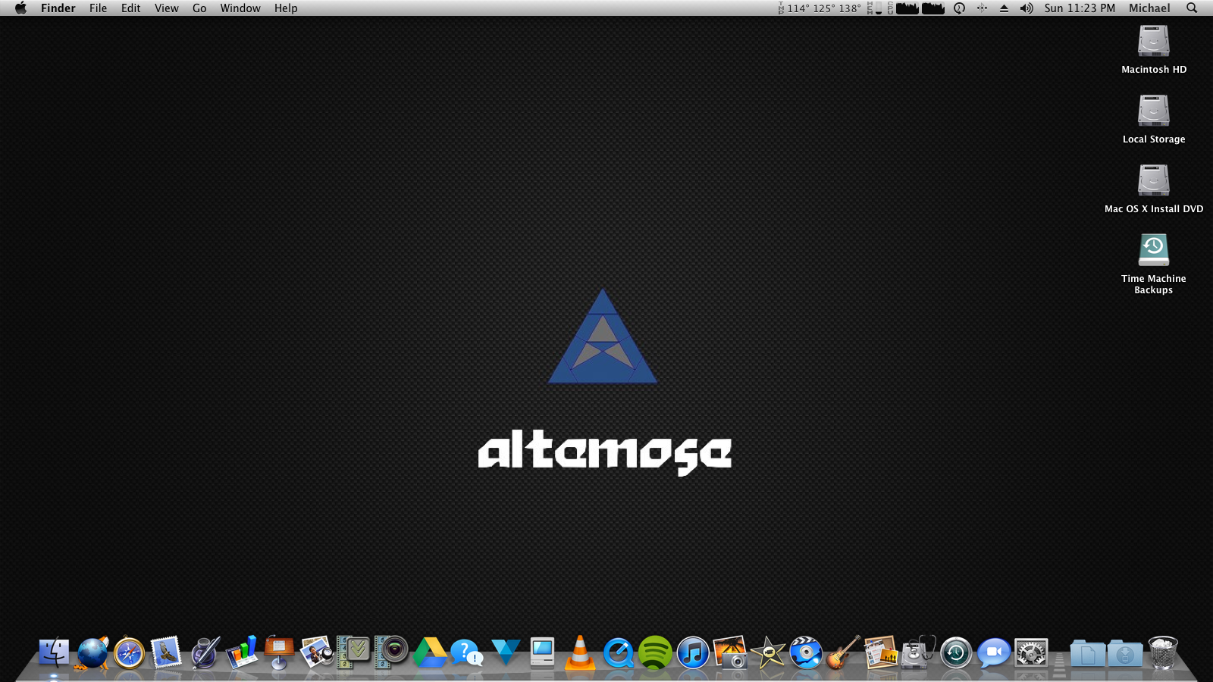1213x682 pixels.
Task: Open the File menu
Action: pos(99,8)
